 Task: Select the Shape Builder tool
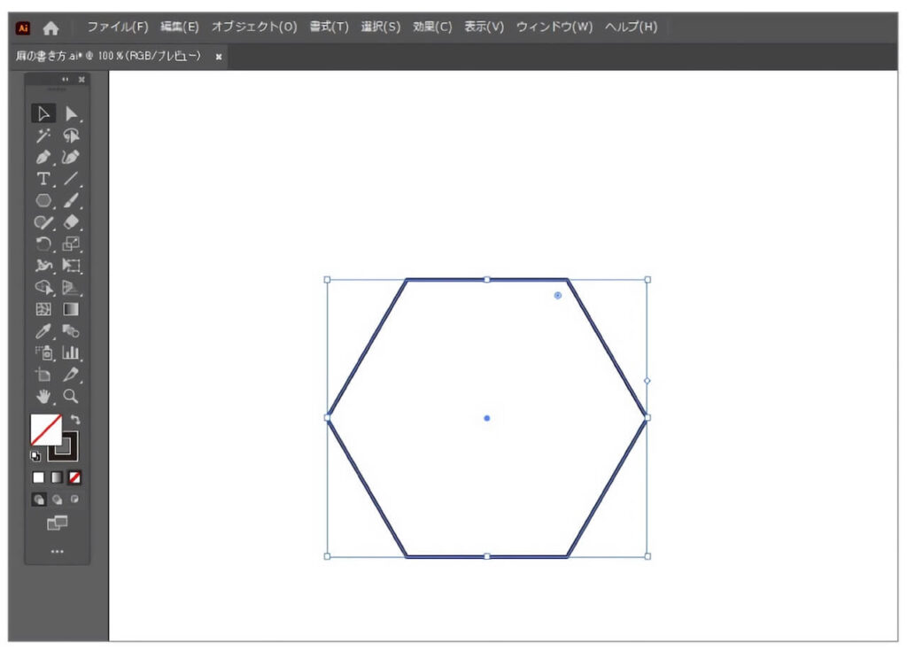pyautogui.click(x=43, y=288)
